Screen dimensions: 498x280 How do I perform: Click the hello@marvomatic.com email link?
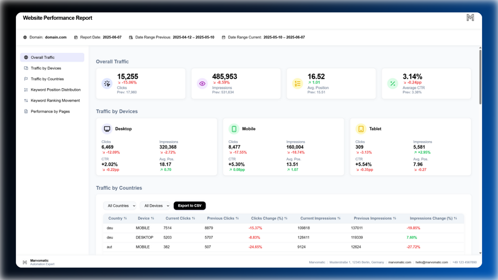pos(432,262)
